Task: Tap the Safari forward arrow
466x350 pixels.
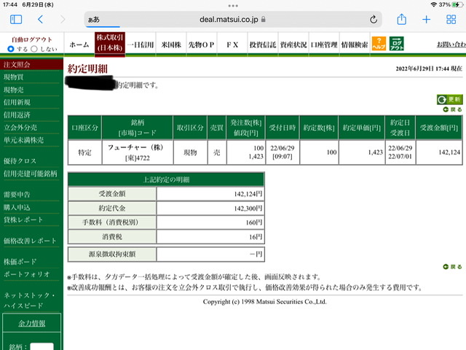Action: click(x=63, y=20)
